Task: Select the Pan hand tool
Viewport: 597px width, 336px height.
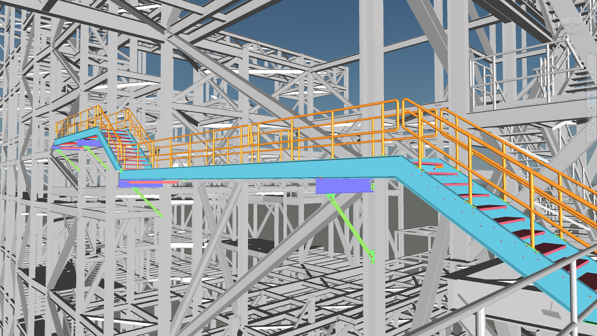Action: 592,76
